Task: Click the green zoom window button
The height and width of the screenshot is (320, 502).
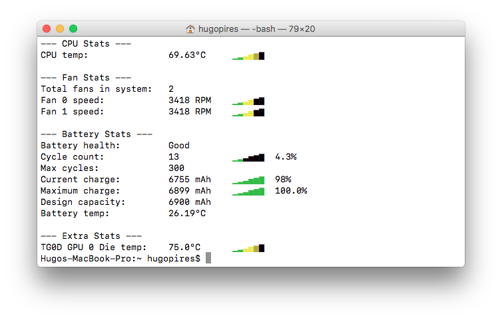Action: point(73,29)
